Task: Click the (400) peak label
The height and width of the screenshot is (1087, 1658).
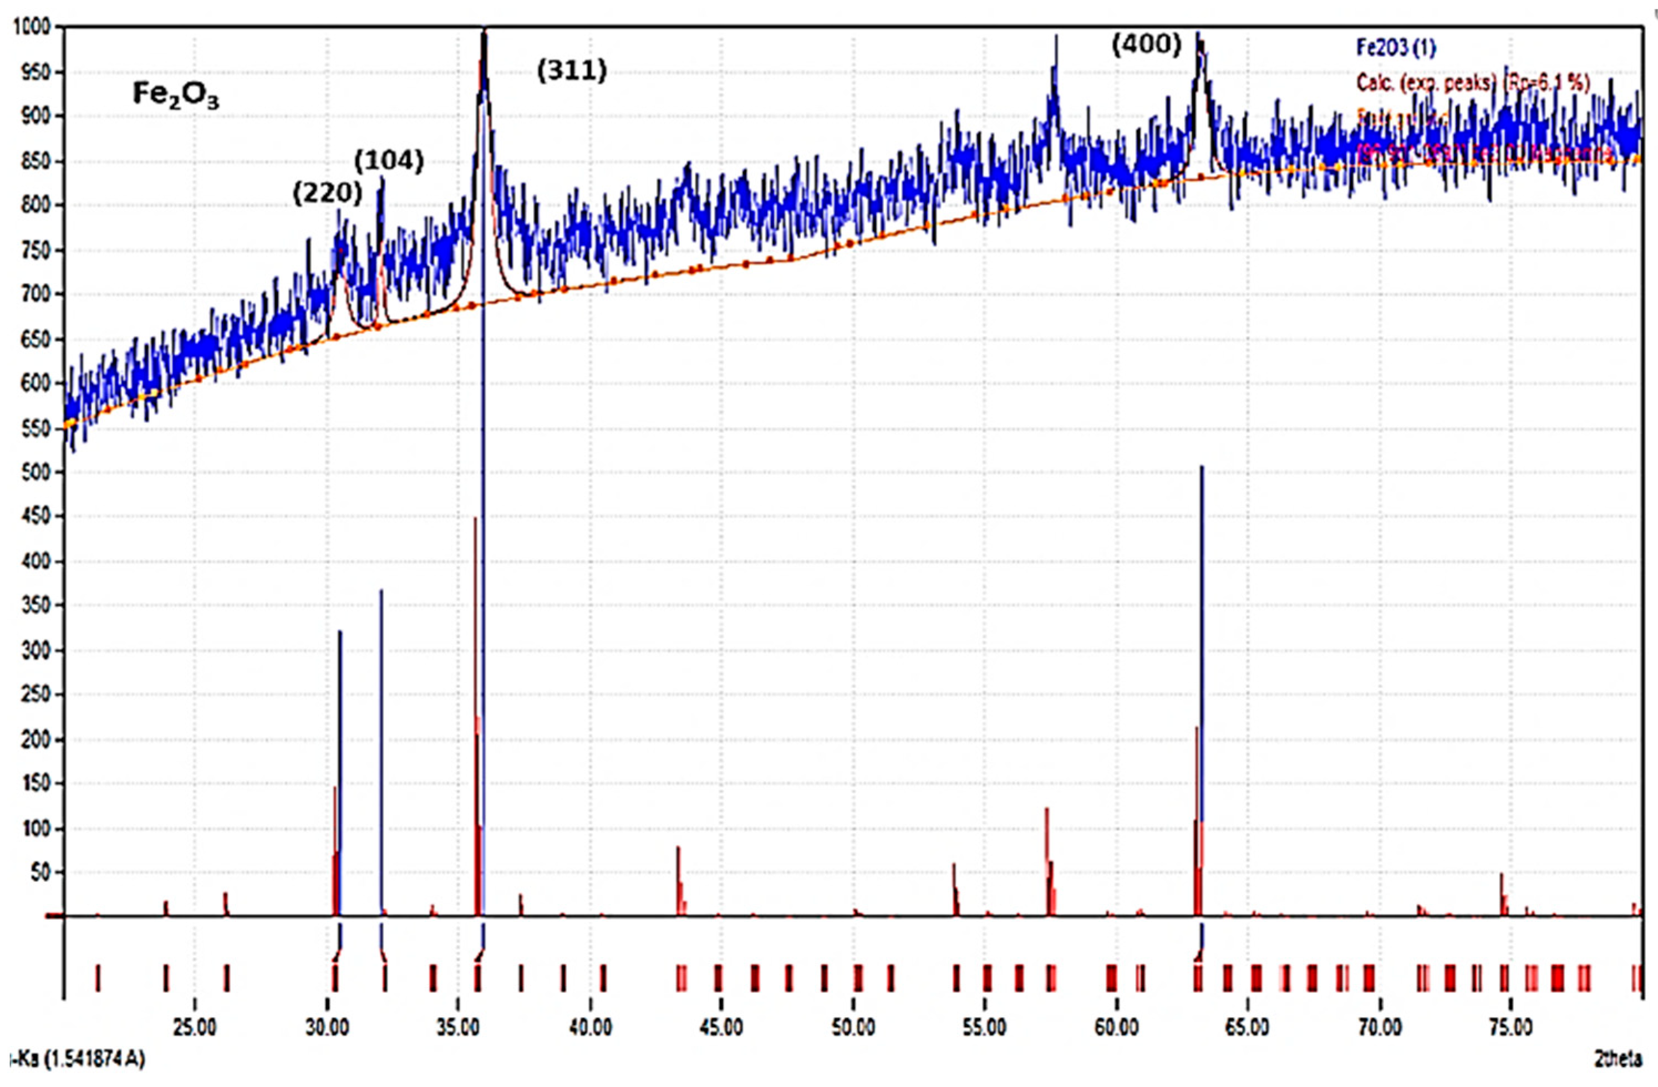Action: click(1146, 45)
